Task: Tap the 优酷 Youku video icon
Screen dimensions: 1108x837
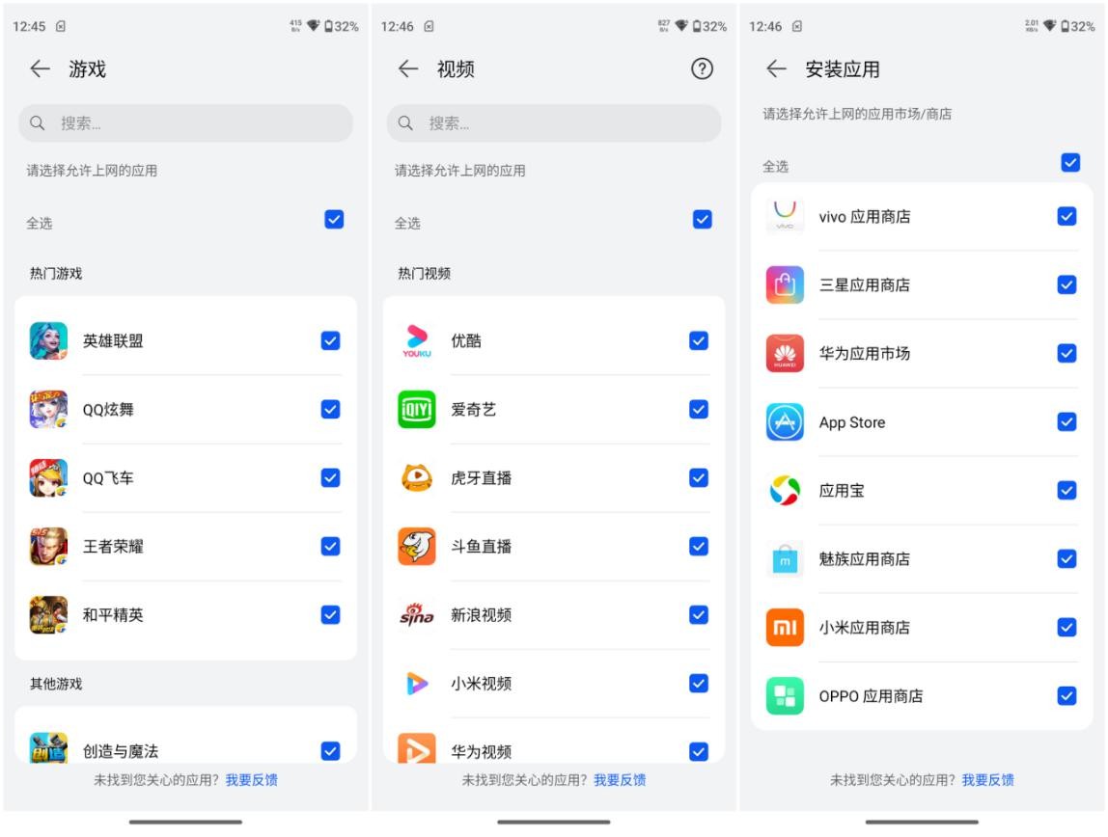Action: click(x=416, y=339)
